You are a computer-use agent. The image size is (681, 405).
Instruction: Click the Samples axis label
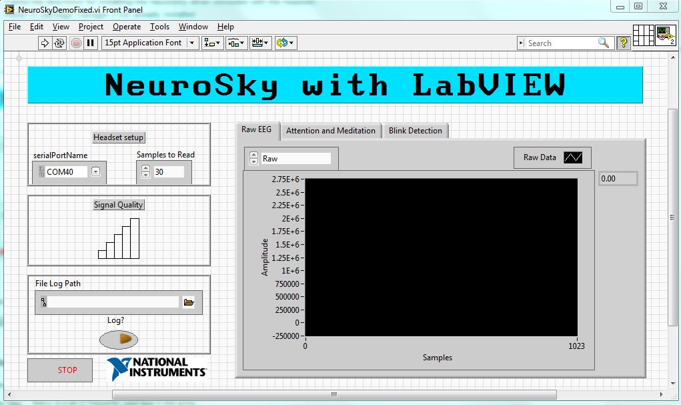(438, 357)
